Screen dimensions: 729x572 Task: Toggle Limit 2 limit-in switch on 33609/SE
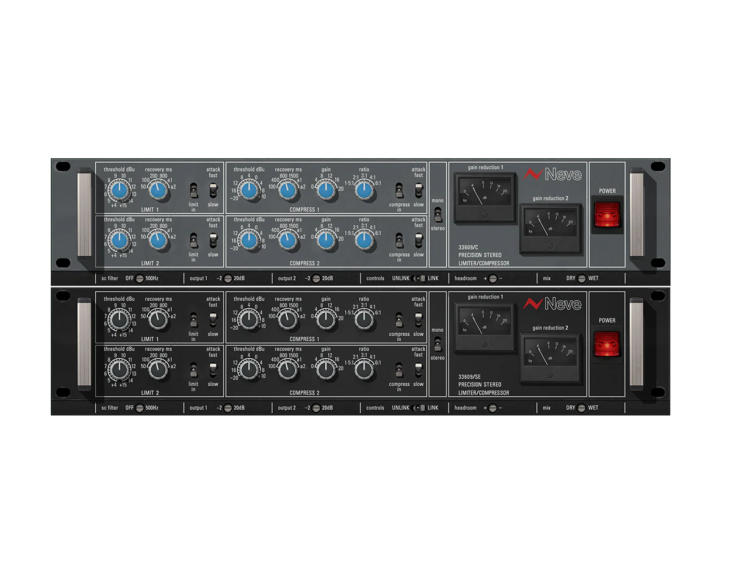coord(193,370)
